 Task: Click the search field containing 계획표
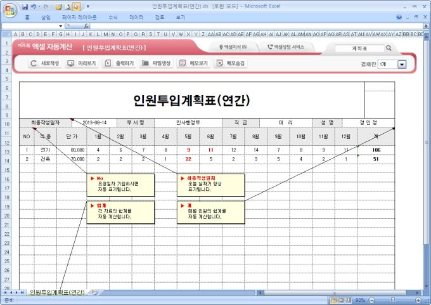tap(359, 48)
